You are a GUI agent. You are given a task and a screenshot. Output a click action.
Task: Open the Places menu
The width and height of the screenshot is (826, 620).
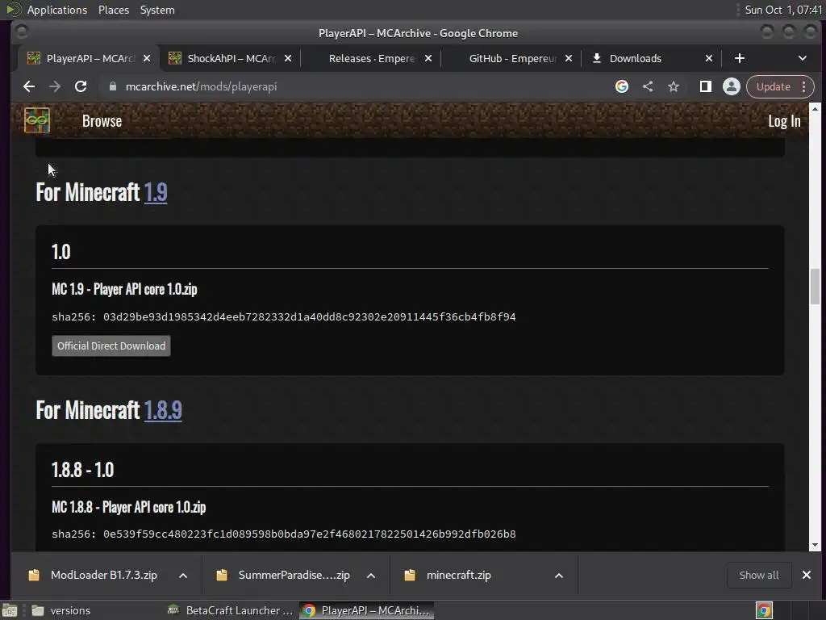point(113,10)
